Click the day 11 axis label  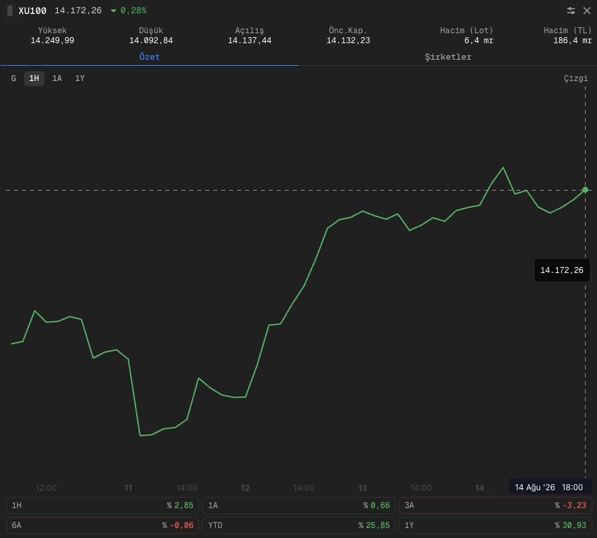pos(128,488)
